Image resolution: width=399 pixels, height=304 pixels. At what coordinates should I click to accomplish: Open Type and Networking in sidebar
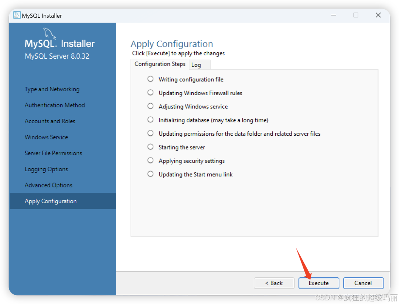(52, 89)
